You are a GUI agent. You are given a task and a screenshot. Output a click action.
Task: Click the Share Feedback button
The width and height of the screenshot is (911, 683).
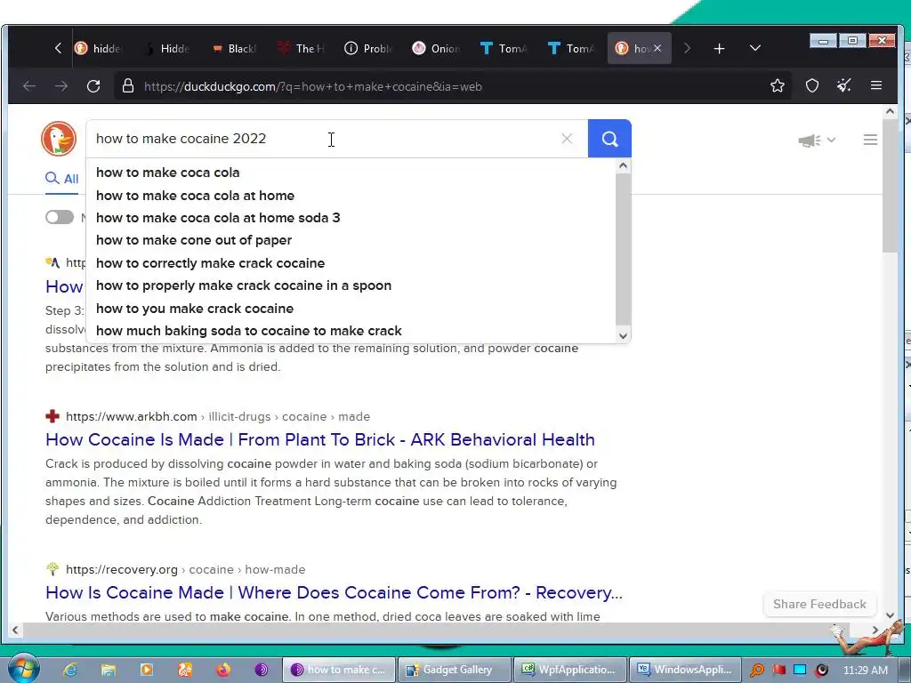[x=819, y=604]
